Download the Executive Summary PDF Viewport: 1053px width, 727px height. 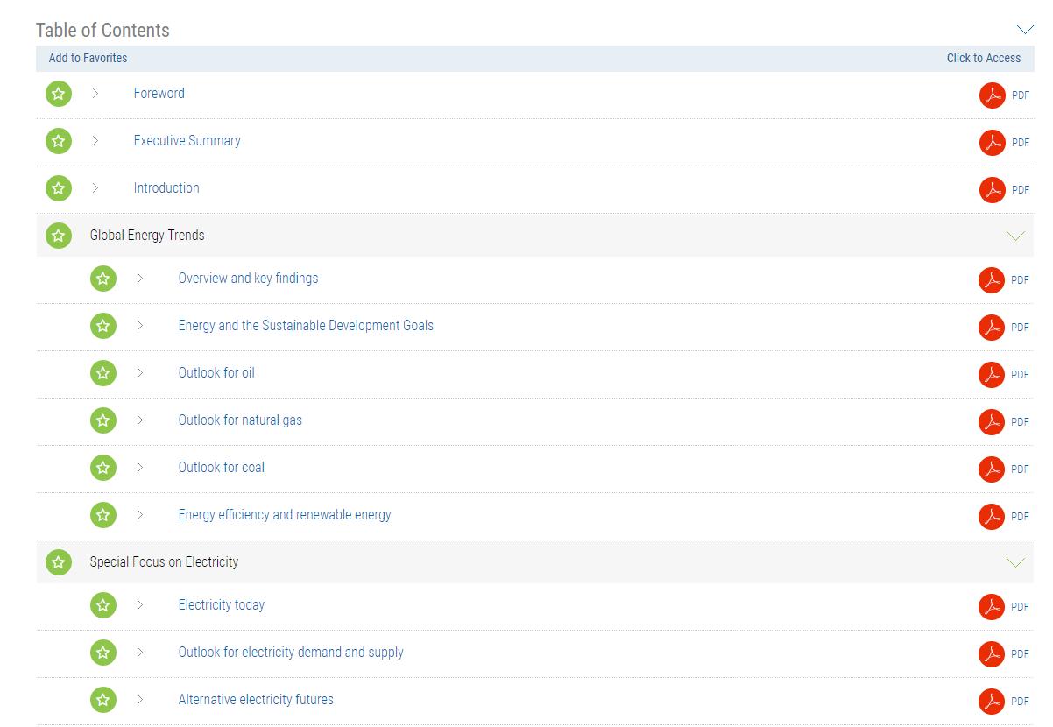992,142
